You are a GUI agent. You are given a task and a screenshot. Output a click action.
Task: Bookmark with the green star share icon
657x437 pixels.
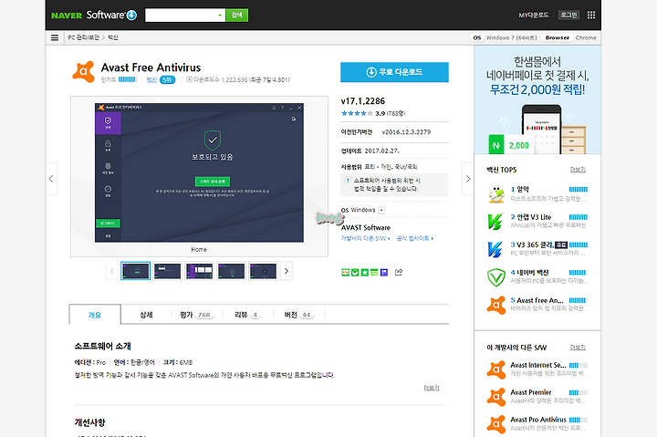pyautogui.click(x=364, y=273)
